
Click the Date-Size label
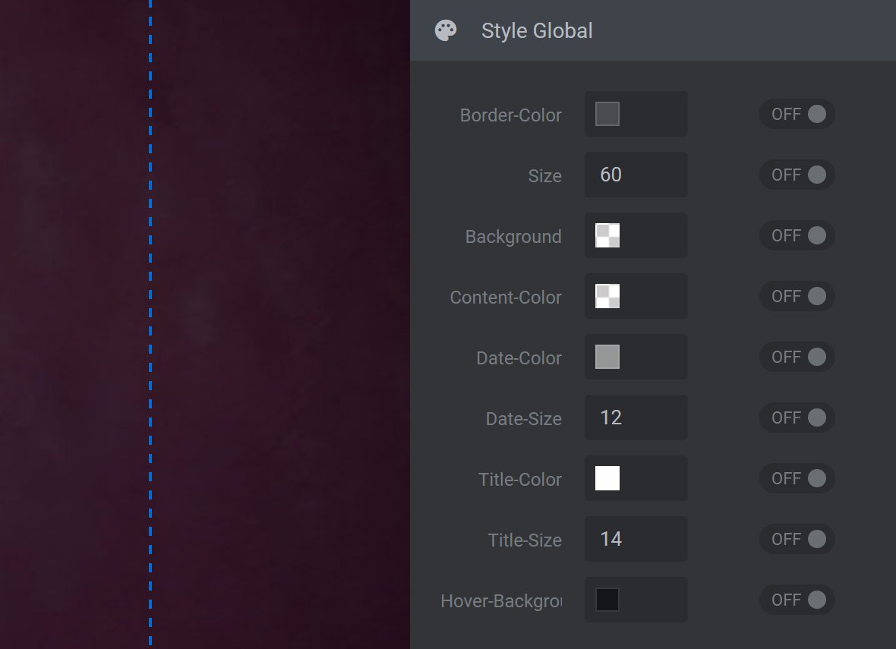(523, 419)
